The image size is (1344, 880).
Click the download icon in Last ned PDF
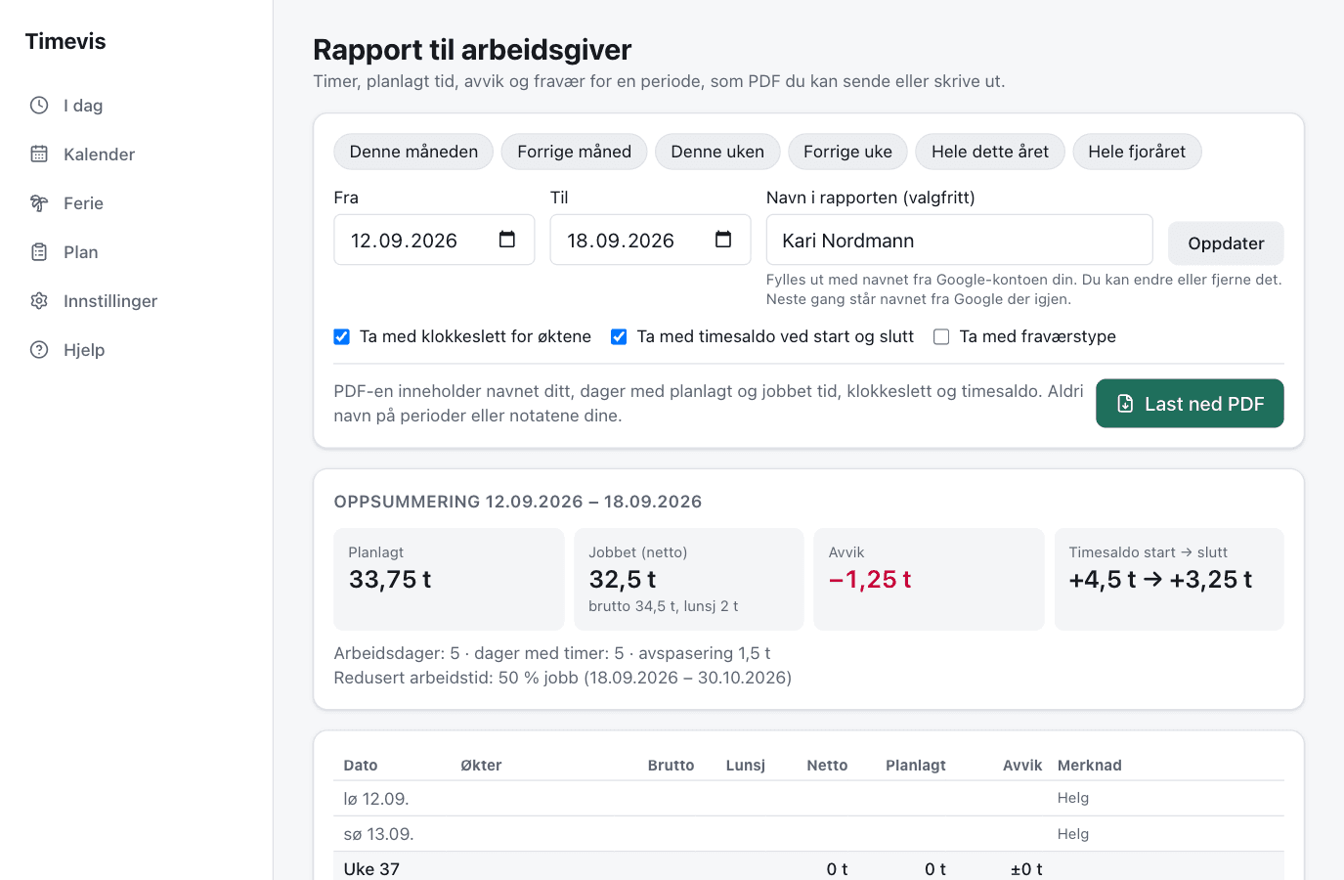click(1125, 404)
